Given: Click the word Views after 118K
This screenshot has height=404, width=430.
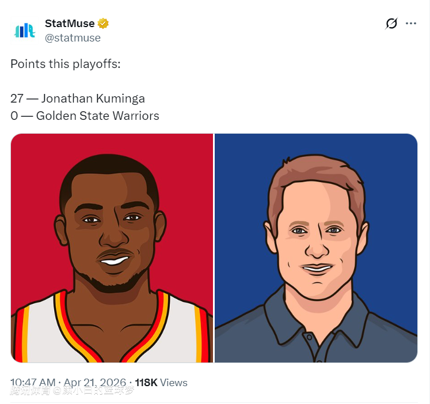Looking at the screenshot, I should (x=174, y=383).
